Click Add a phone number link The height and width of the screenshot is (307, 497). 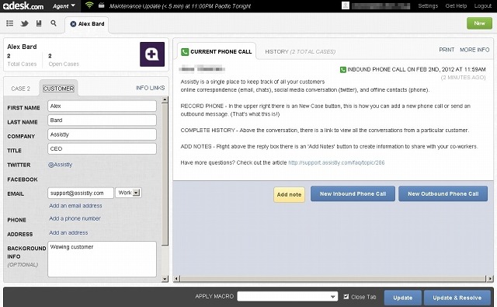click(75, 218)
